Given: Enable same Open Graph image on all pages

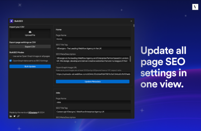Looking at the screenshot, I should [11, 56].
